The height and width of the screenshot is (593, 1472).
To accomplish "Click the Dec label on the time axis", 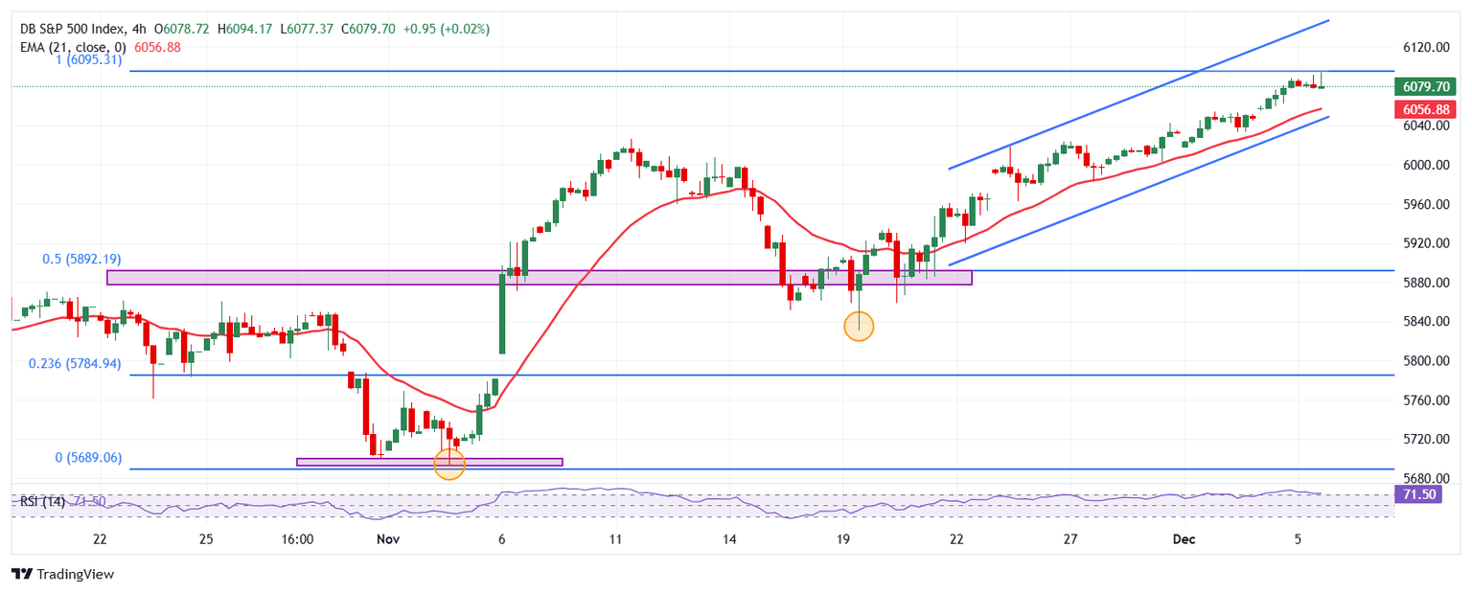I will (1184, 539).
